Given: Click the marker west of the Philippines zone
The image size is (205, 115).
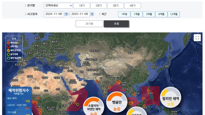Looking at the screenshot, I should pyautogui.click(x=143, y=98).
